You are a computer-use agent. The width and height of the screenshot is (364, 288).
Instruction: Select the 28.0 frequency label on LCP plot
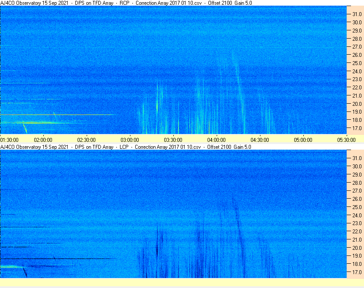pos(357,183)
